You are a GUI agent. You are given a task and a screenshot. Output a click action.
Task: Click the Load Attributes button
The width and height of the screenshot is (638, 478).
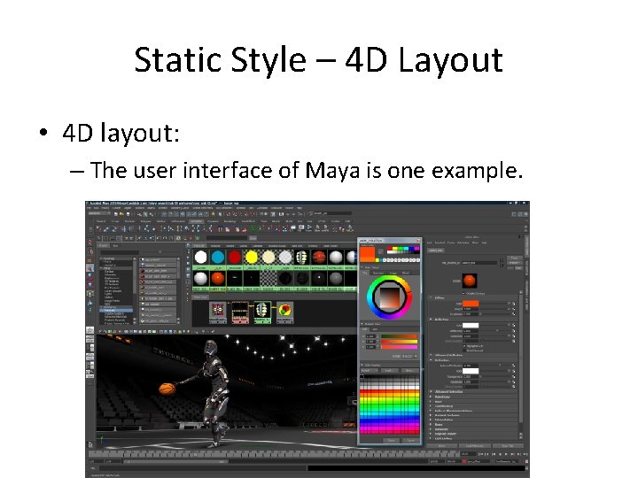474,446
